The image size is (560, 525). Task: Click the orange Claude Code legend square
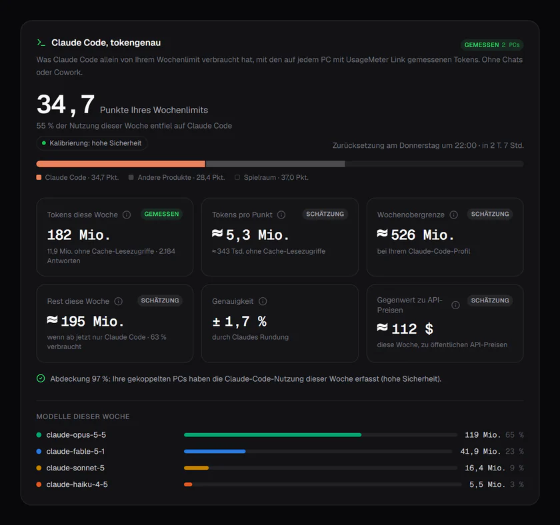[x=39, y=177]
